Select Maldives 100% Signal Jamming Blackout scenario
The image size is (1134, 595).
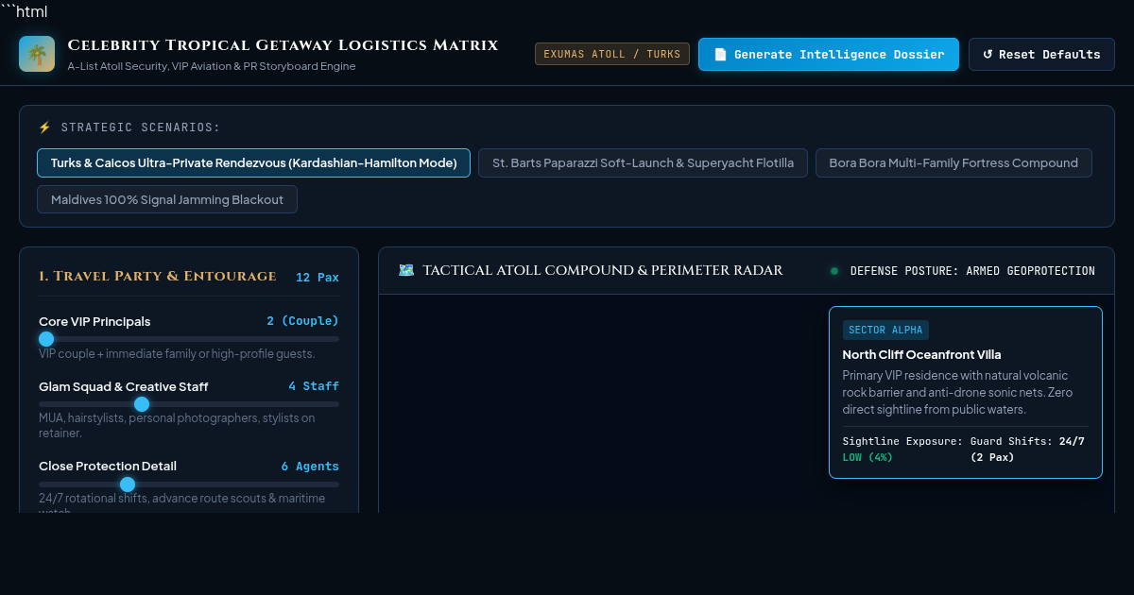click(x=167, y=199)
